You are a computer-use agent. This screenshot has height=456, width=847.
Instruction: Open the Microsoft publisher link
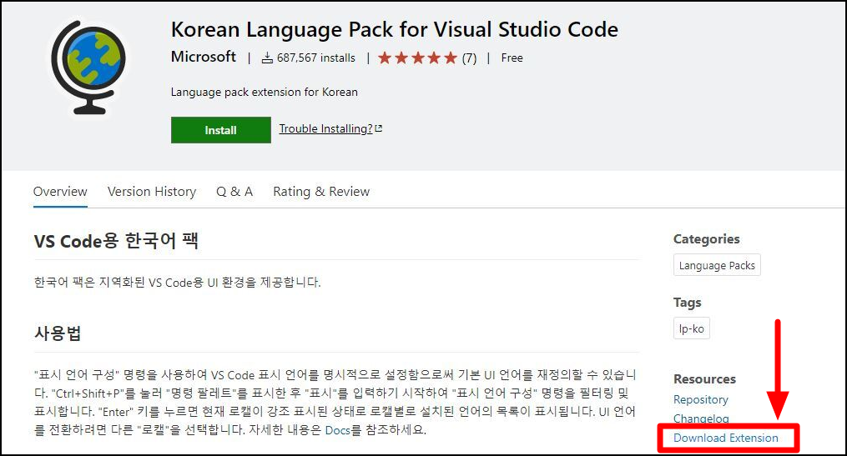point(204,57)
